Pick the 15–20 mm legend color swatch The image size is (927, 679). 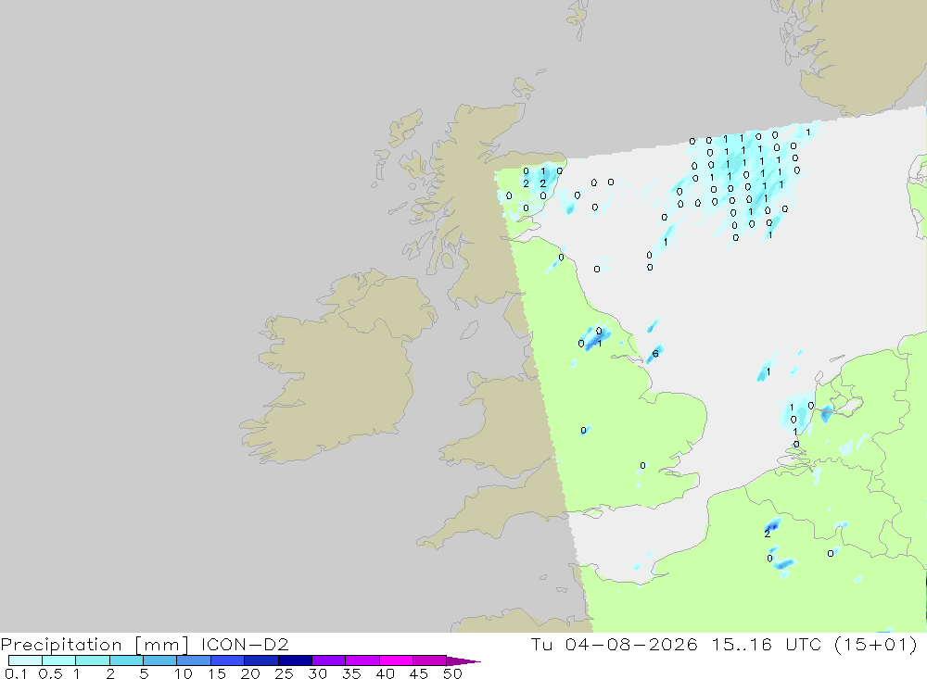tap(228, 660)
